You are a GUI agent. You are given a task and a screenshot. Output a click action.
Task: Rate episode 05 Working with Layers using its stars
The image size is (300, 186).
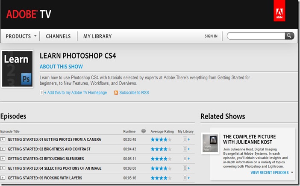point(161,178)
